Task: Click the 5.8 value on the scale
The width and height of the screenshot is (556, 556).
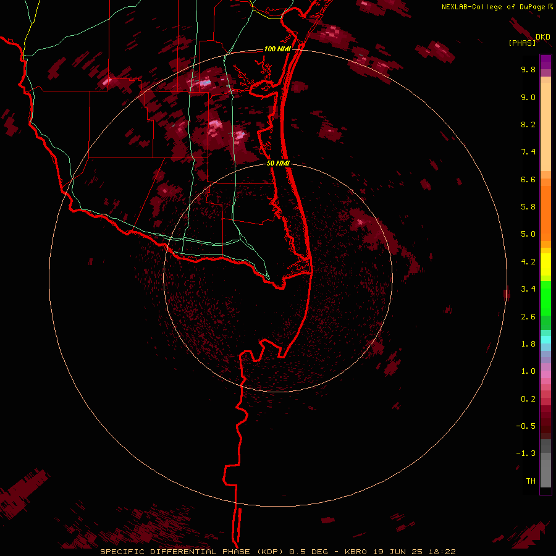Action: tap(528, 207)
